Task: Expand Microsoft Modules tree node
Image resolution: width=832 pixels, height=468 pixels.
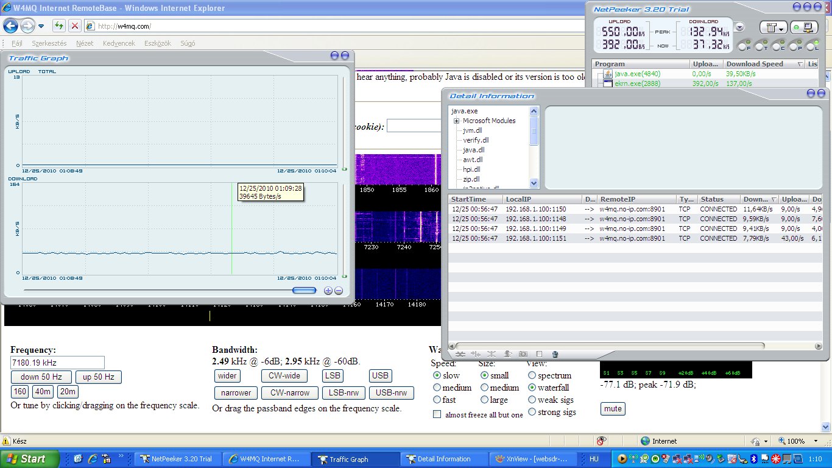Action: (456, 121)
